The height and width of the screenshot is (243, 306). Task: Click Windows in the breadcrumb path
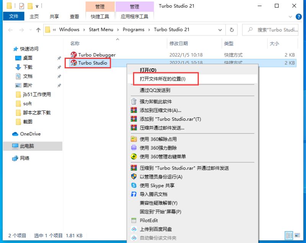coord(69,30)
